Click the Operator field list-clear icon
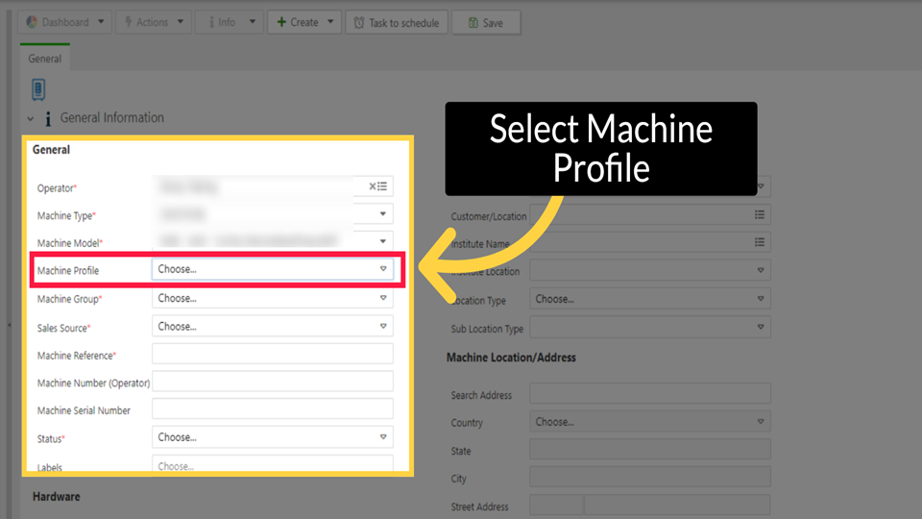This screenshot has width=922, height=519. 378,186
